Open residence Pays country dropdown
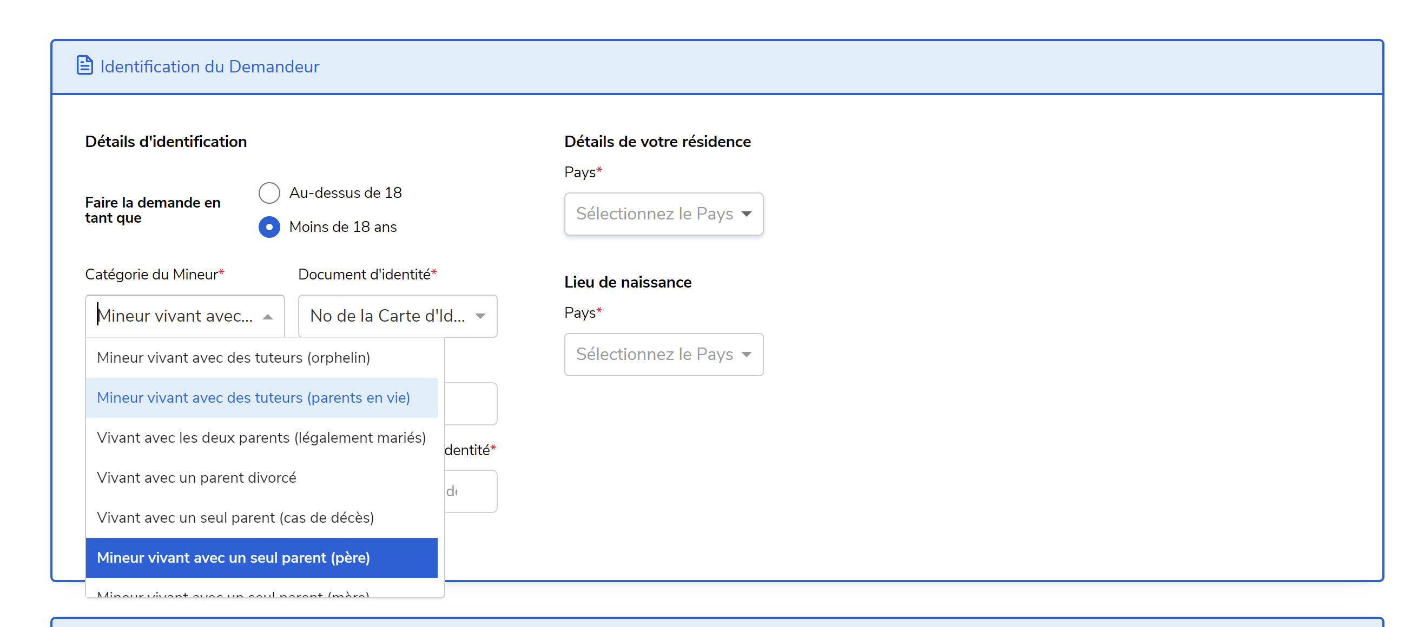The height and width of the screenshot is (627, 1418). click(655, 214)
